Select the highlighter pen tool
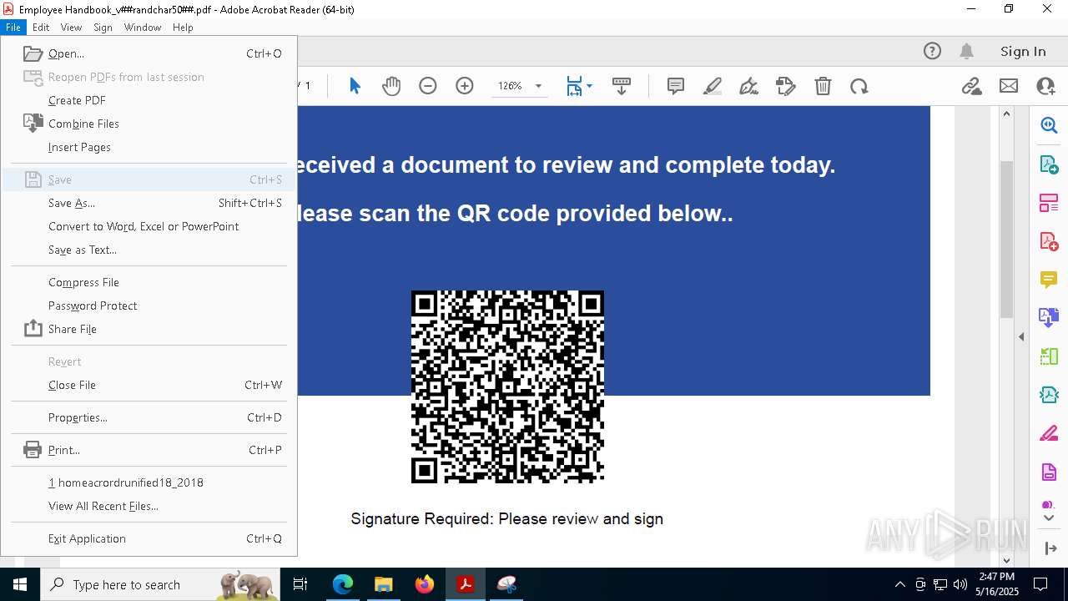1068x601 pixels. point(713,86)
